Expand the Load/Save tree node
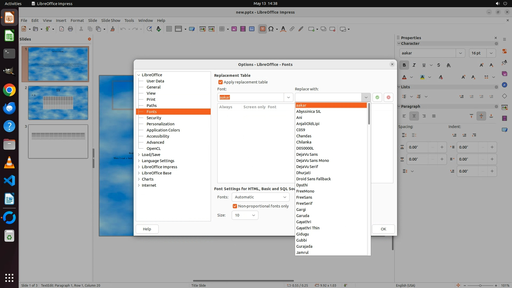Screen dimensions: 512x288 [x=139, y=155]
